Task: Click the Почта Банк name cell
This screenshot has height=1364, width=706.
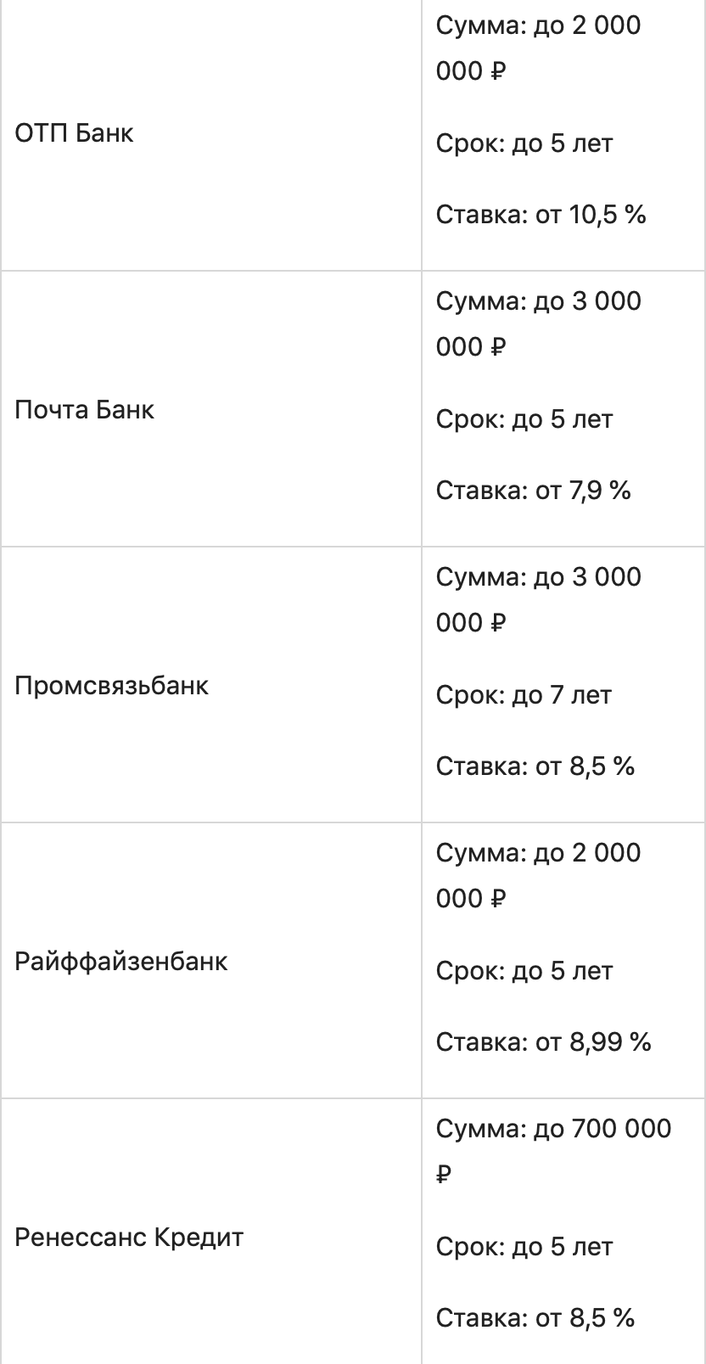Action: pyautogui.click(x=85, y=410)
